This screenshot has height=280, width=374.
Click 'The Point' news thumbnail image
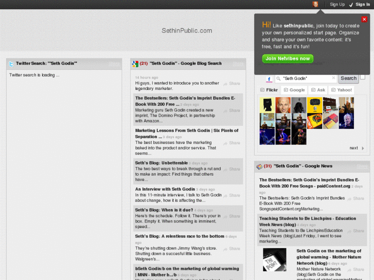275,260
